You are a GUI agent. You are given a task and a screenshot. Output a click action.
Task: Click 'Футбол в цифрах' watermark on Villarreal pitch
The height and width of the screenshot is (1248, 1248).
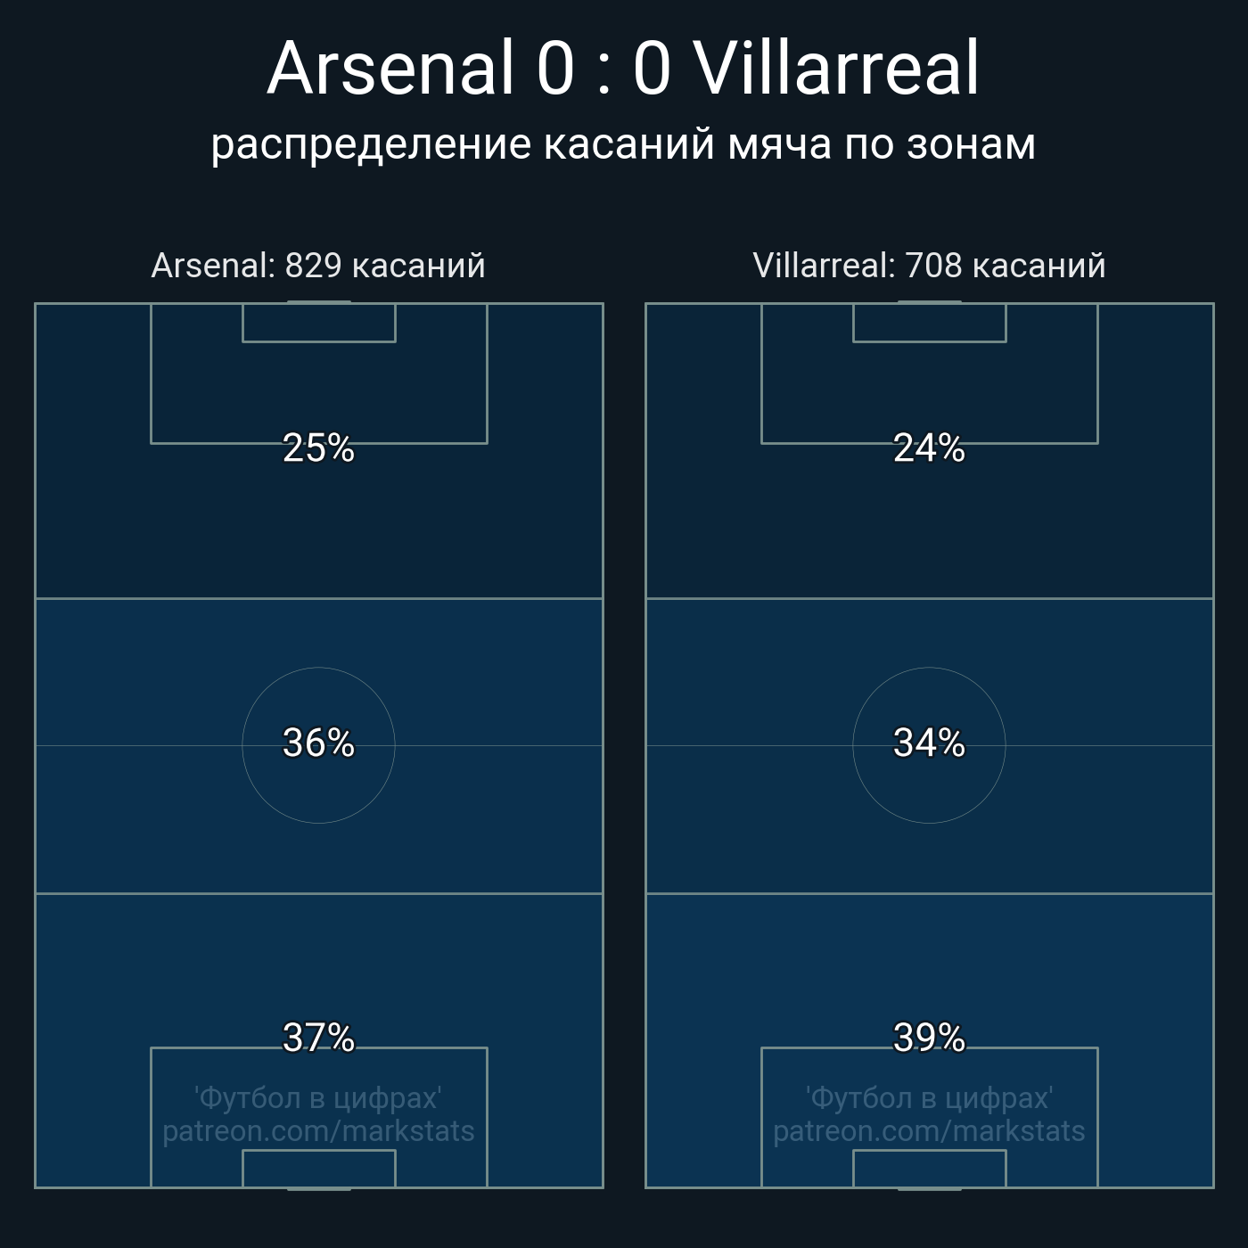(x=929, y=1098)
